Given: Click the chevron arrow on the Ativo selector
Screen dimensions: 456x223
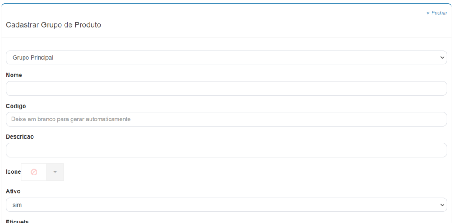Looking at the screenshot, I should pos(442,205).
